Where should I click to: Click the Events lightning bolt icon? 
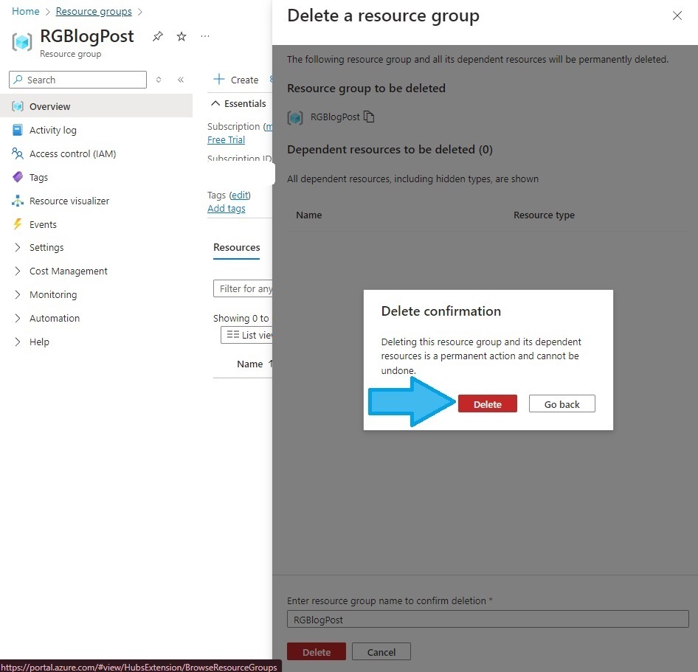[x=18, y=224]
